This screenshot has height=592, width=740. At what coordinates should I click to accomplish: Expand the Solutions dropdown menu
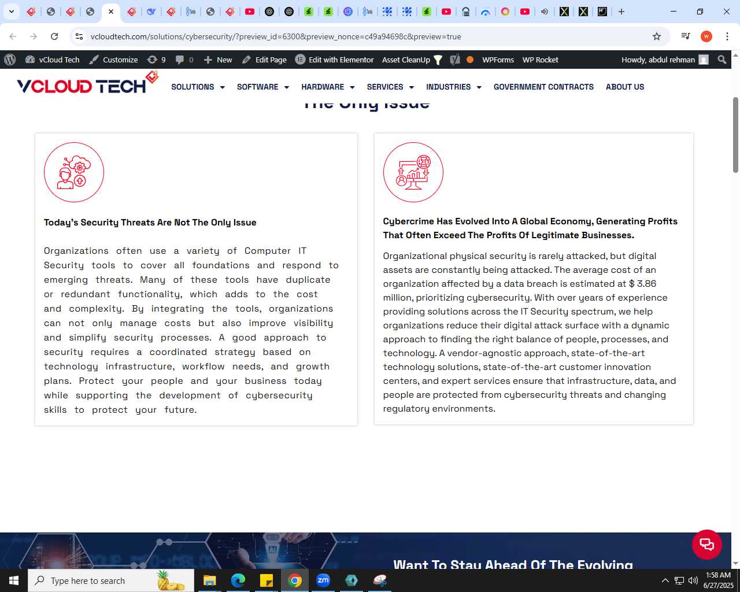tap(198, 87)
